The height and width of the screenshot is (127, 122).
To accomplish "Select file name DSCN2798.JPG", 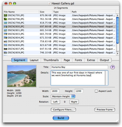I will point(16,23).
